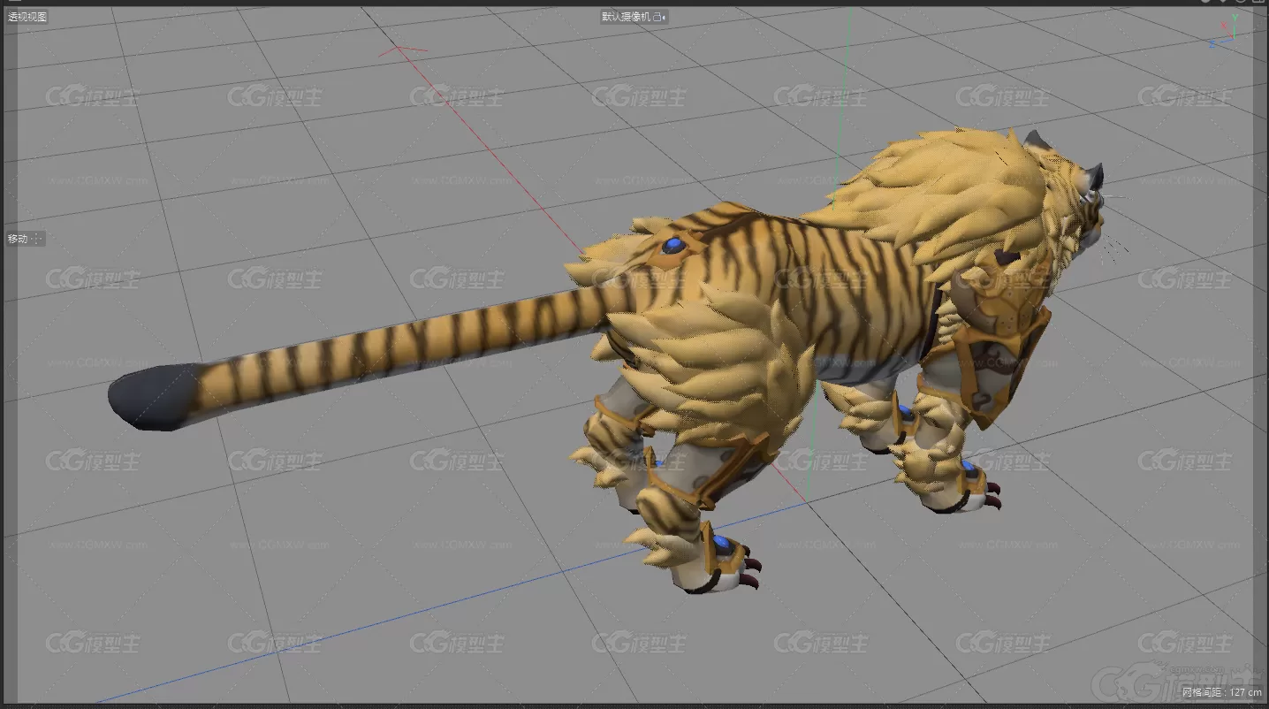Image resolution: width=1269 pixels, height=709 pixels.
Task: Click the 透视视图 viewport label
Action: (27, 17)
